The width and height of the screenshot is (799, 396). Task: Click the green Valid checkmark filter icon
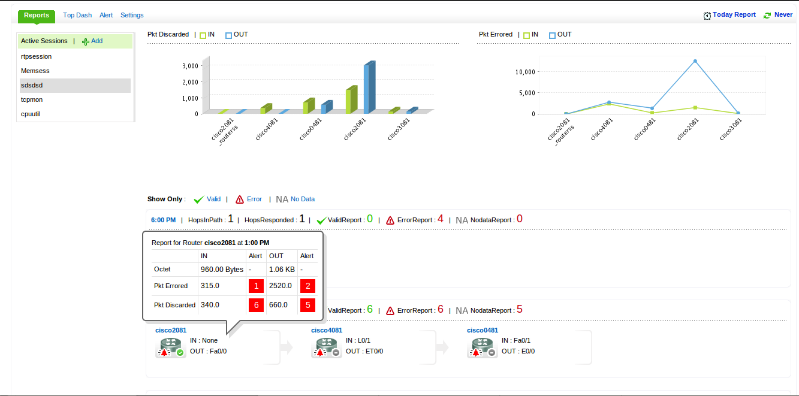[199, 199]
